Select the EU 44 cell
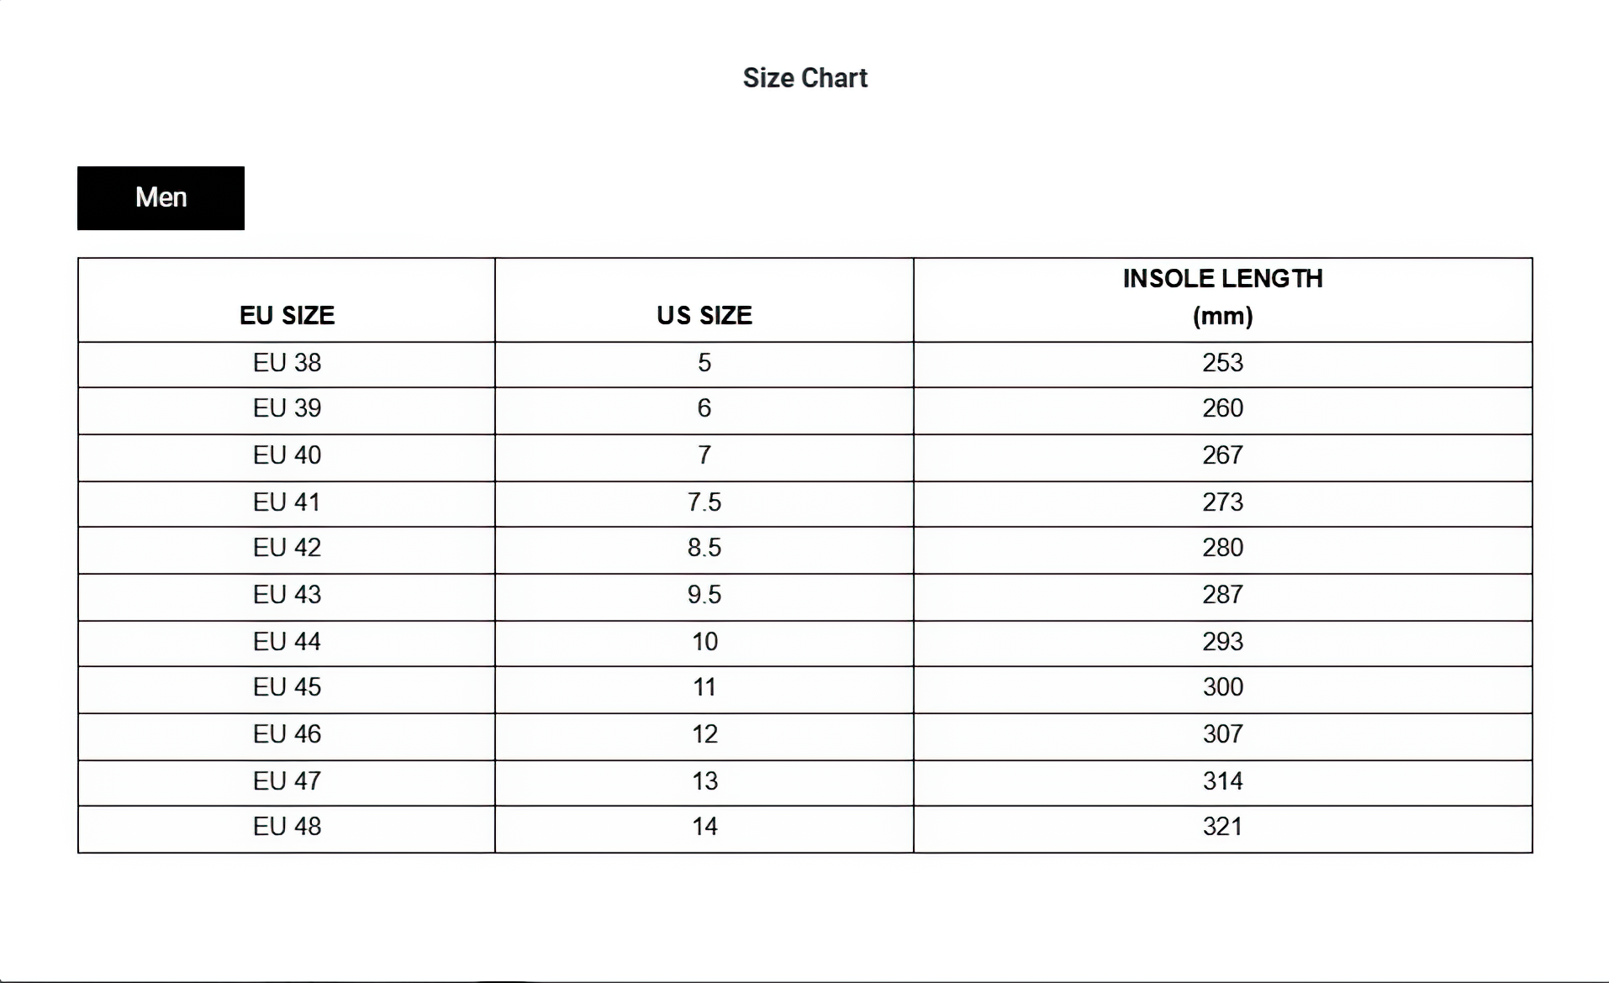1609x983 pixels. coord(287,642)
